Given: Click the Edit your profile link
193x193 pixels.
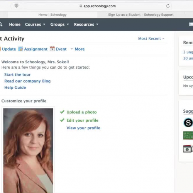Looking at the screenshot, I should coord(82,120).
